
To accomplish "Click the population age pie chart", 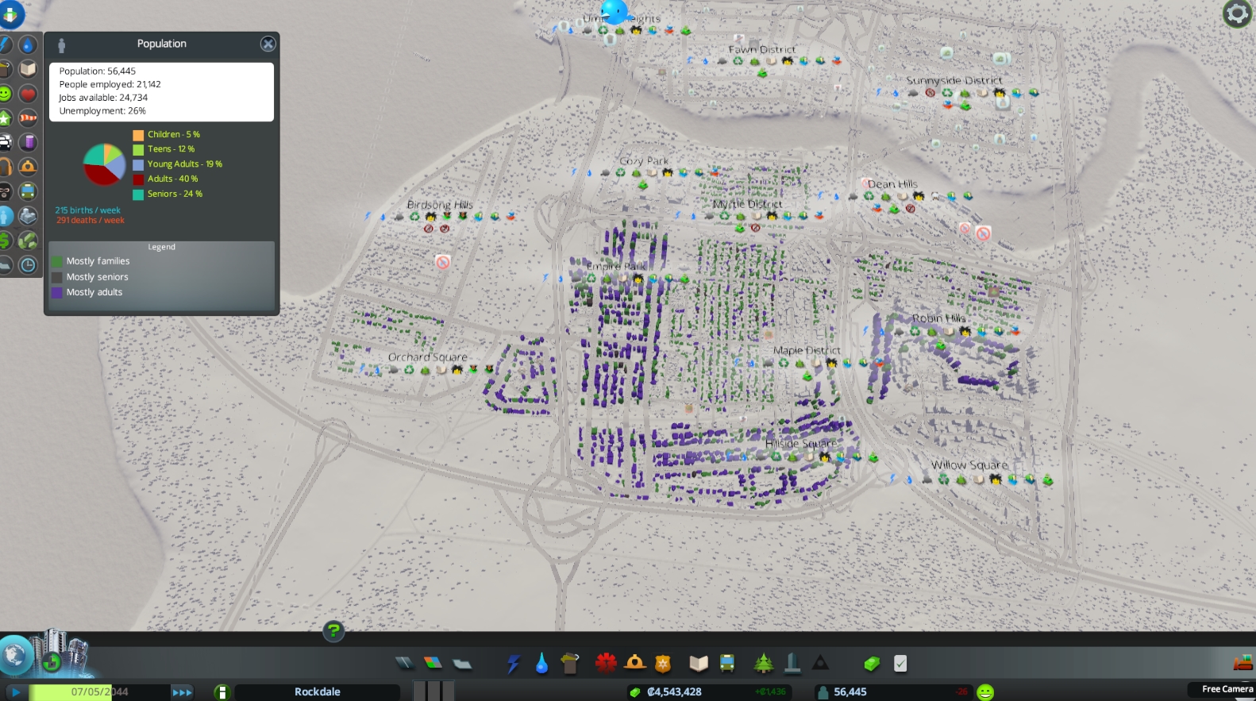I will tap(105, 164).
